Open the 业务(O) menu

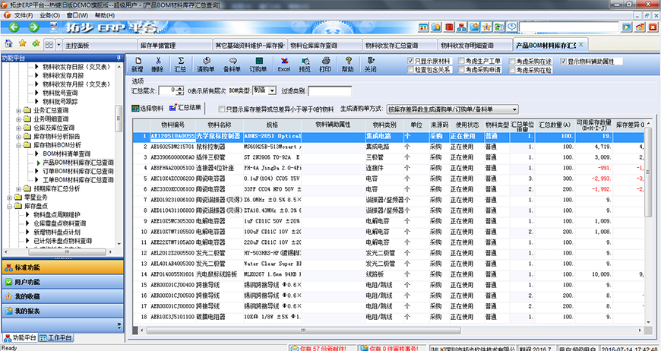49,14
